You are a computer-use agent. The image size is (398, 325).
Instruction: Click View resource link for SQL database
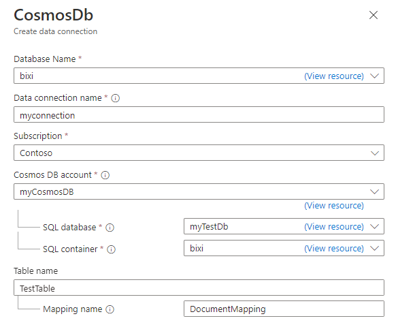(334, 226)
